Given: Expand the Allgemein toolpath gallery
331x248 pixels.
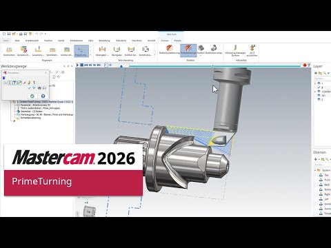Looking at the screenshot, I should point(90,55).
